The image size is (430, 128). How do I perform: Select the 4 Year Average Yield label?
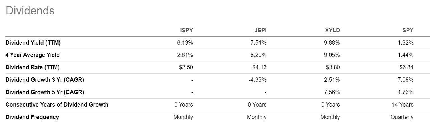[x=33, y=55]
